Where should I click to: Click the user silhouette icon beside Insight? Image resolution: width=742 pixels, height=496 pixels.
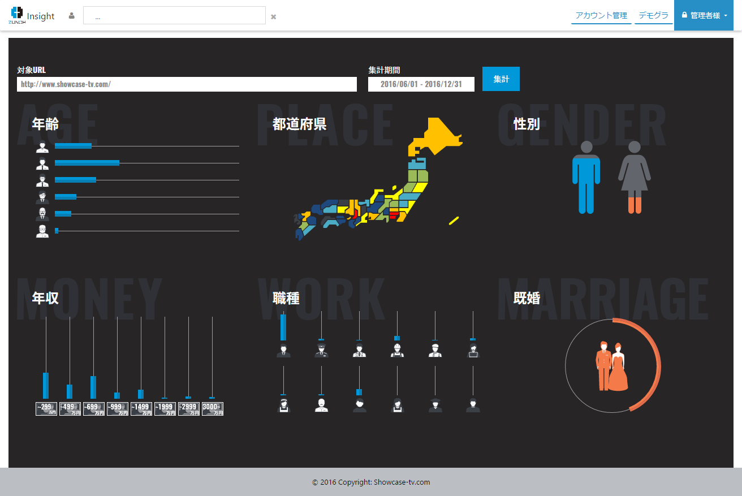(71, 16)
